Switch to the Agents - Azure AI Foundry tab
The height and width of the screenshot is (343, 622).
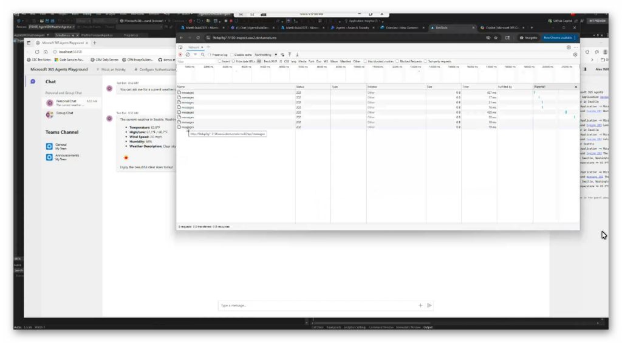pyautogui.click(x=352, y=28)
